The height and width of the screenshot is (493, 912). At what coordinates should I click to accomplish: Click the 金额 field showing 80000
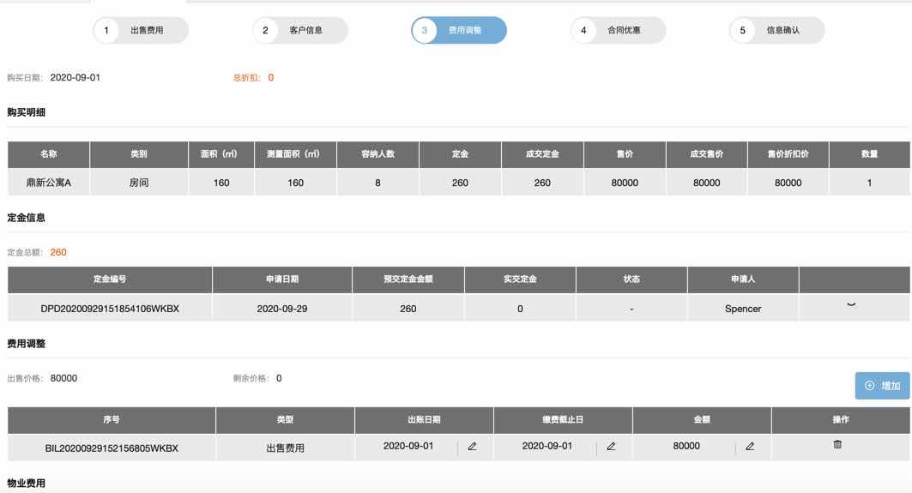coord(686,447)
